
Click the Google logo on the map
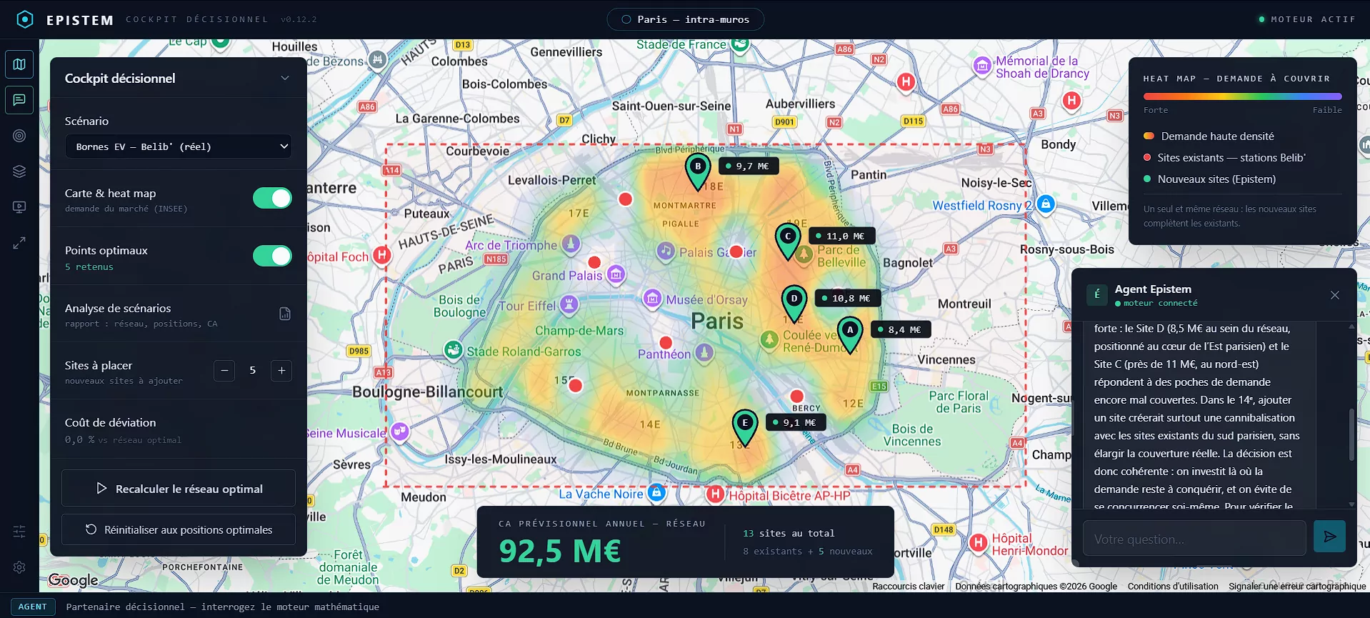pos(74,580)
